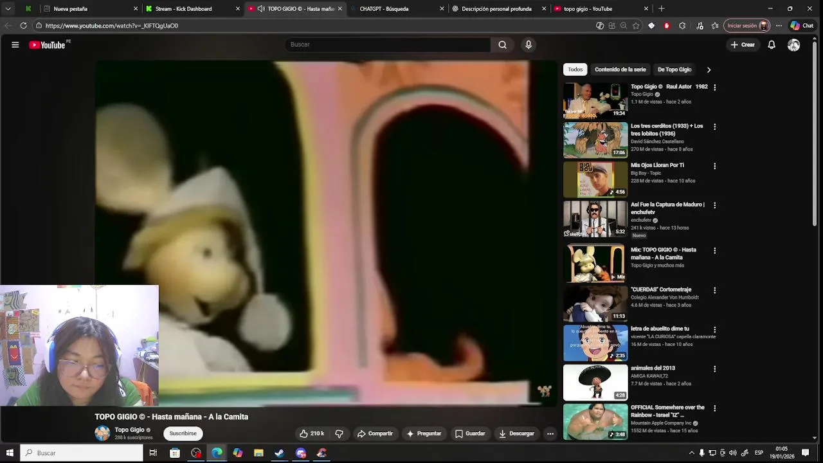Open more options for animales del 2013
Viewport: 823px width, 463px height.
click(714, 369)
